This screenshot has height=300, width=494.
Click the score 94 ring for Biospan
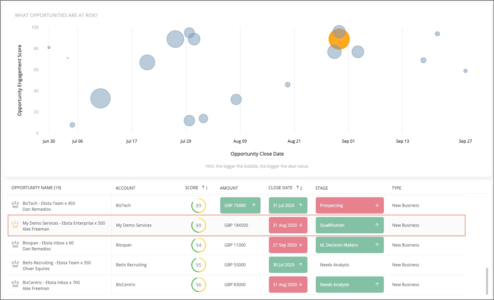(199, 245)
